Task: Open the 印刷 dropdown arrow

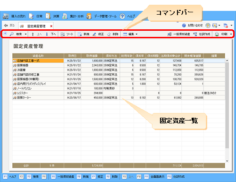Action: (x=231, y=34)
